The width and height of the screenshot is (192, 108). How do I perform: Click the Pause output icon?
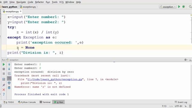coord(4,73)
